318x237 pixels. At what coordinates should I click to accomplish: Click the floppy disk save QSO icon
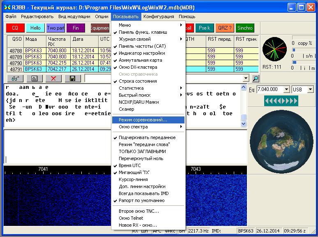(x=73, y=79)
